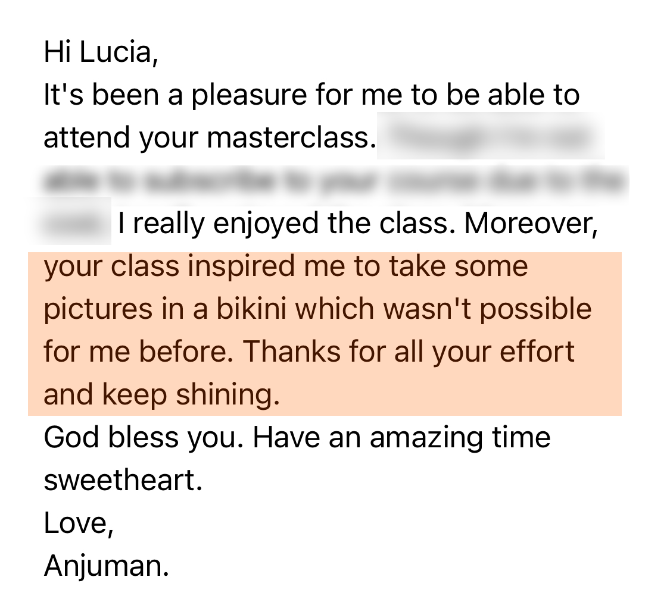Screen dimensions: 670x599
Task: Click the blurred patch after 'masterclass.'
Action: [491, 137]
